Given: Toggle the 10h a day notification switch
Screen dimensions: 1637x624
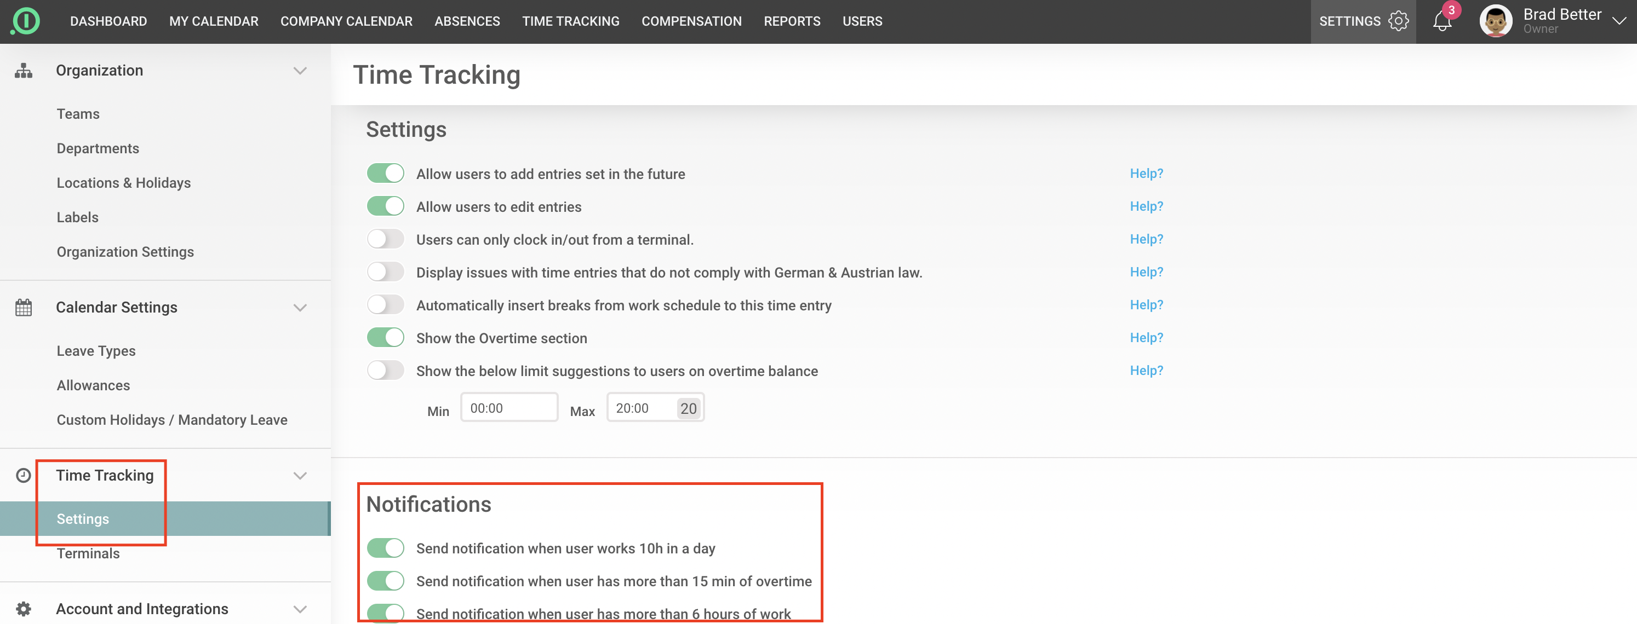Looking at the screenshot, I should pos(385,548).
